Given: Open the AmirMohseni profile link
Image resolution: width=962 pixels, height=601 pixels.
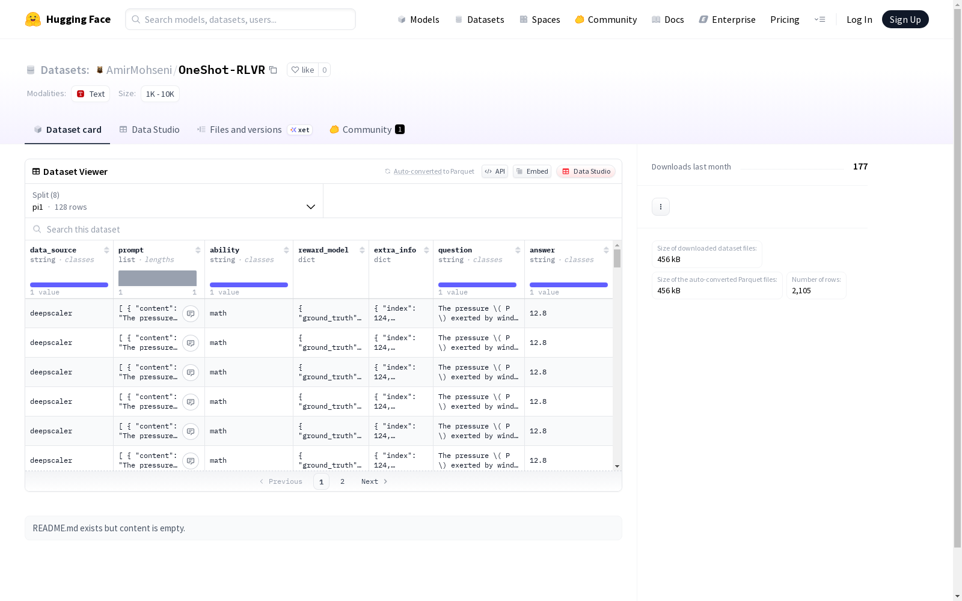Looking at the screenshot, I should (139, 70).
